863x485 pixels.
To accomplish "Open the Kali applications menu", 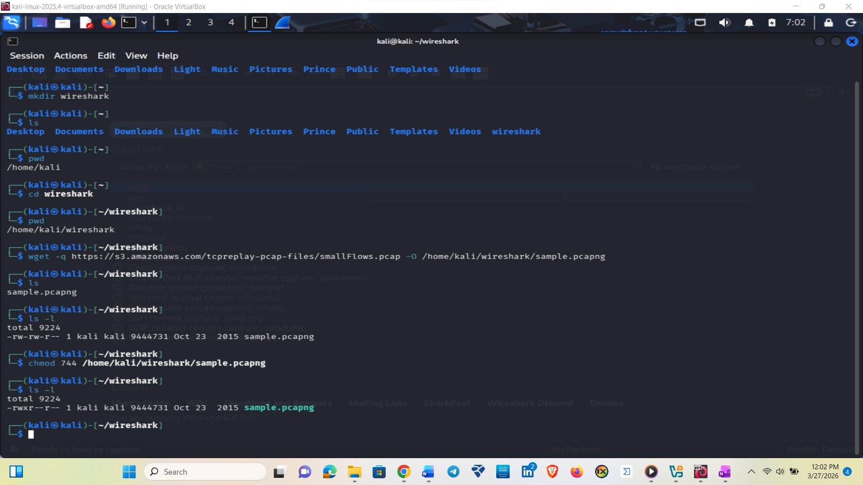I will tap(11, 22).
